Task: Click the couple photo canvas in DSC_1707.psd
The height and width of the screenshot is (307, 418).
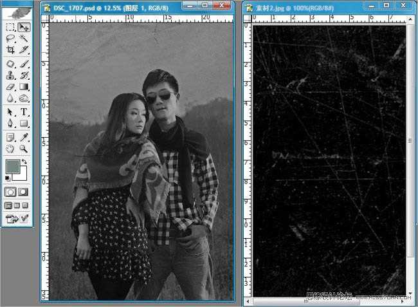Action: 141,162
